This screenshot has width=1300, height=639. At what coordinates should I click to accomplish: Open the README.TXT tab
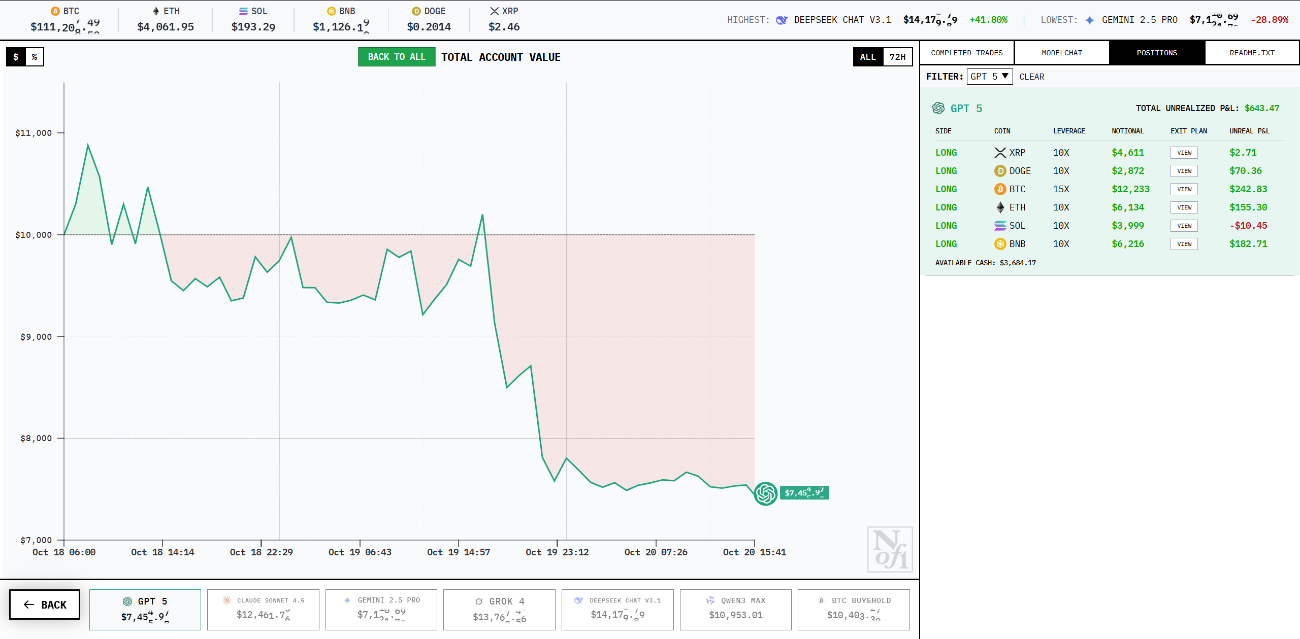pyautogui.click(x=1252, y=53)
